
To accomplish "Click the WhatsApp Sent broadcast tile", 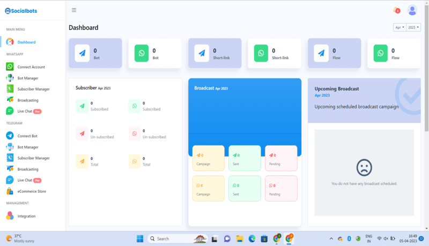I will click(x=245, y=189).
